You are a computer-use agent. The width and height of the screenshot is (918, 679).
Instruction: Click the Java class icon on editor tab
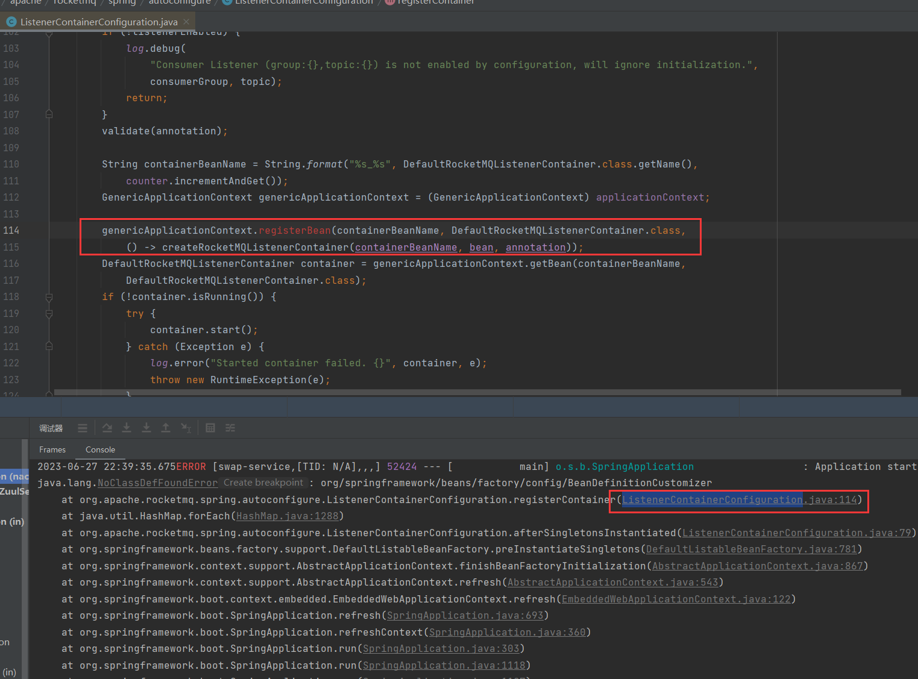11,22
